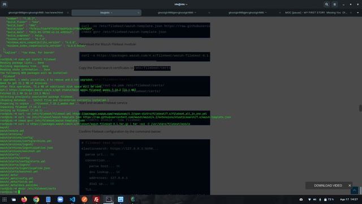This screenshot has width=362, height=204.
Task: Open the application grid launcher
Action: pos(5,199)
